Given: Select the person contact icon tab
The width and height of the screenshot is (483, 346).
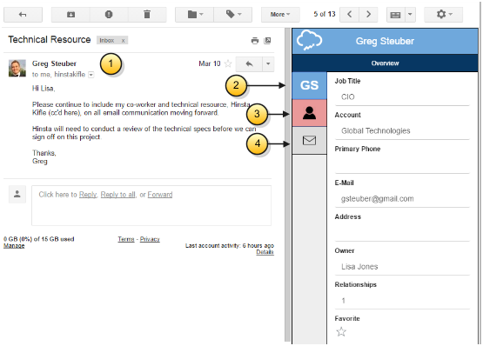Looking at the screenshot, I should point(309,113).
